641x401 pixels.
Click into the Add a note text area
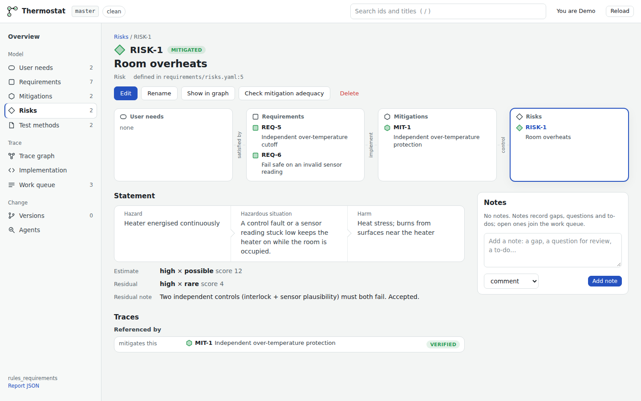click(553, 250)
